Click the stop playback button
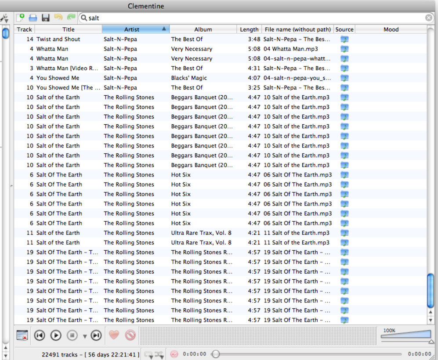438x360 pixels. tap(72, 335)
